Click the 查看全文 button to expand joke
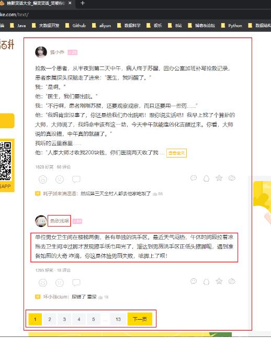 point(177,153)
